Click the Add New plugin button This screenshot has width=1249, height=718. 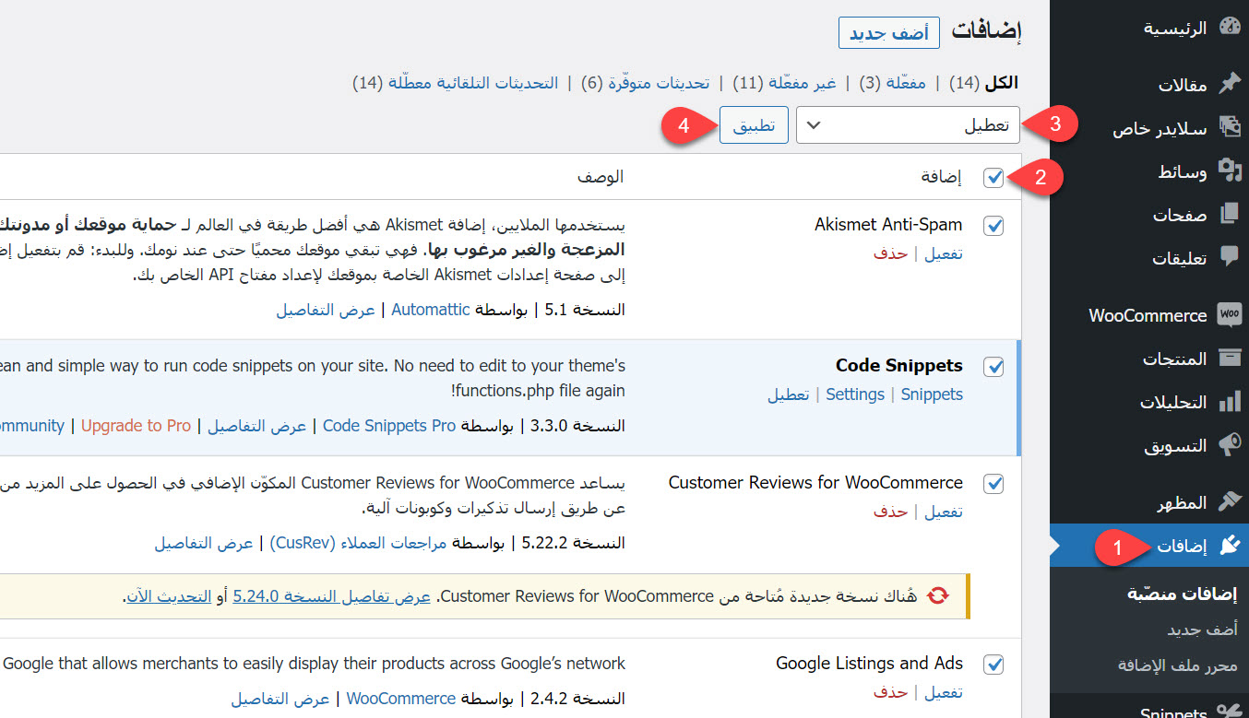tap(888, 33)
